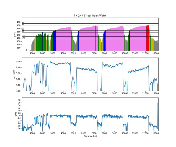Select the MAX heart rate zone label
Viewport: 176px width, 147px height.
pyautogui.click(x=24, y=23)
